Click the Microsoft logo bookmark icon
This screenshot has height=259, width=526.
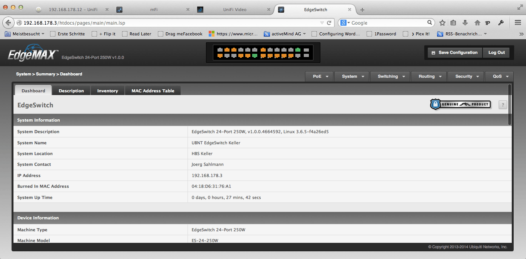coord(211,34)
